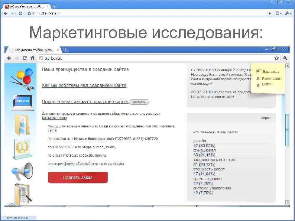Open the 'Калькулятором' link
The image size is (295, 221).
(54, 118)
